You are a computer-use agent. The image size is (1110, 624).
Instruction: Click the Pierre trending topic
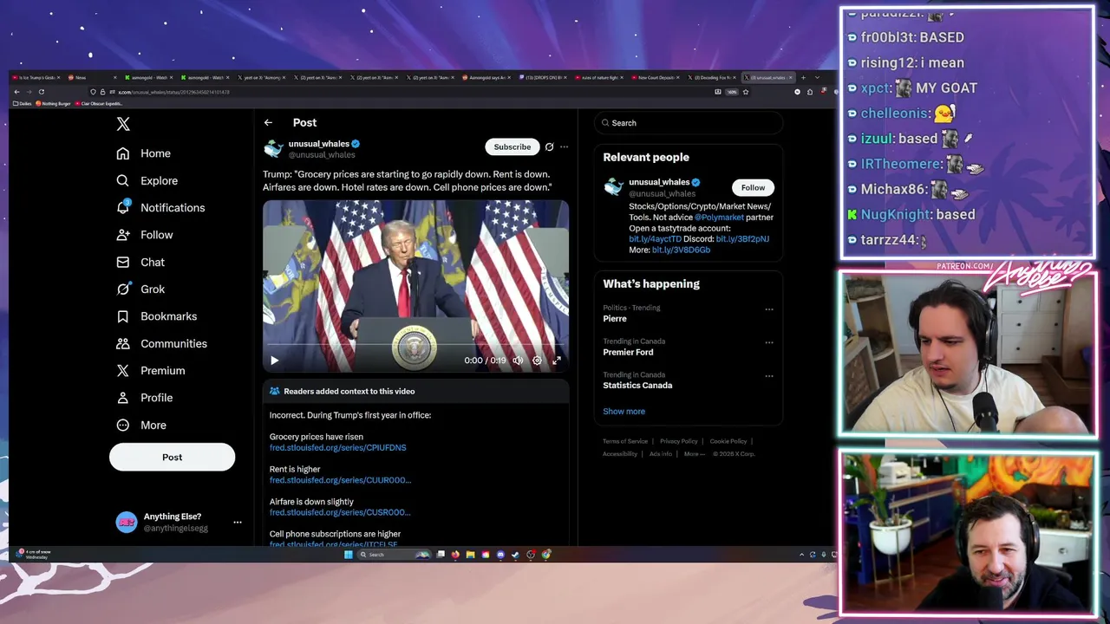click(x=615, y=319)
